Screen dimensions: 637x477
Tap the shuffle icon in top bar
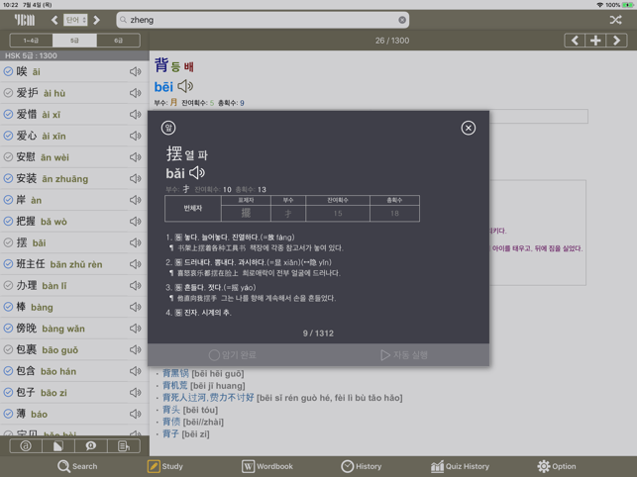[615, 20]
